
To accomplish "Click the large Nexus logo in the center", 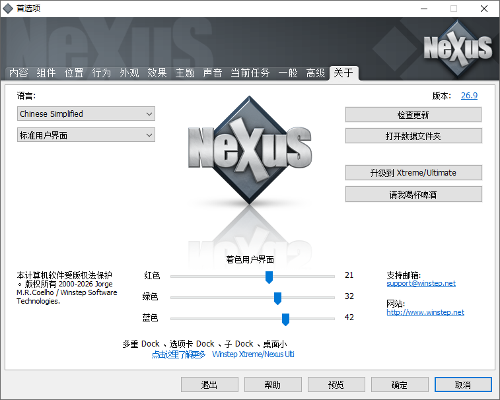I will 250,150.
